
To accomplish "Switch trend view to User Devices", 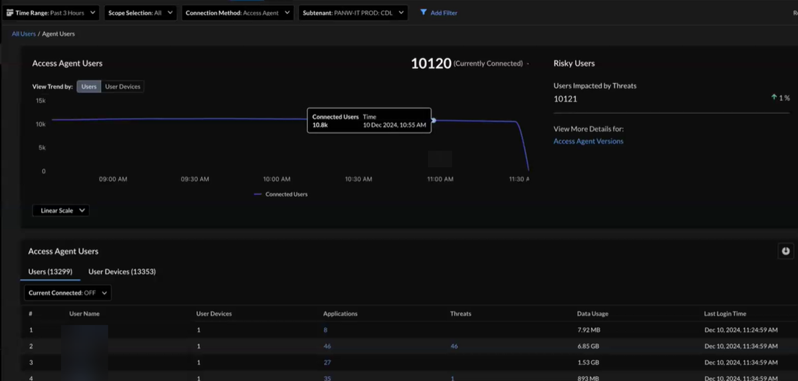I will pos(122,86).
